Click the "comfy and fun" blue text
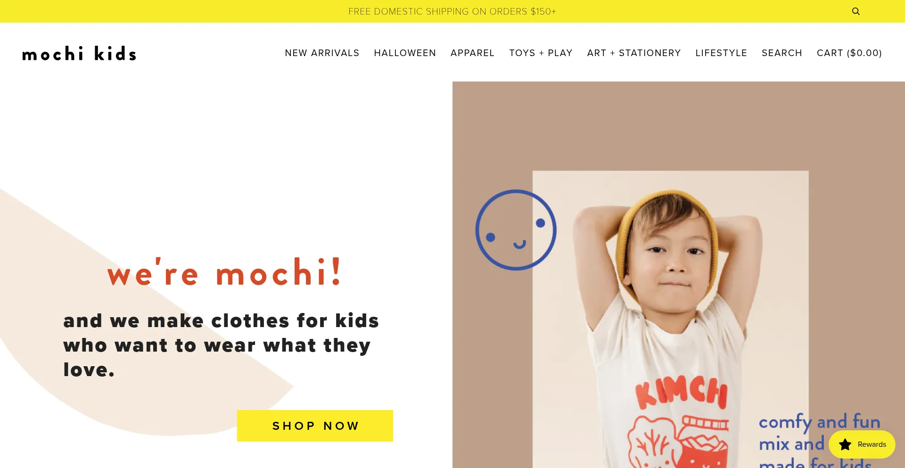This screenshot has width=905, height=468. (819, 421)
